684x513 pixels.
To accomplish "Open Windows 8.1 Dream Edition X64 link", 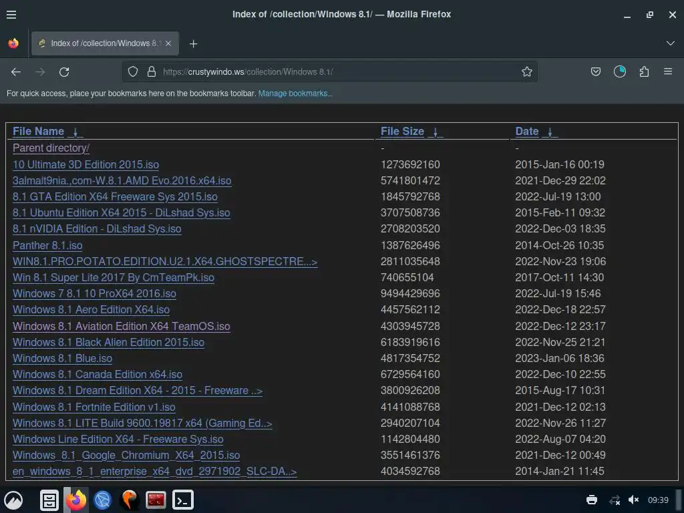I will pyautogui.click(x=138, y=390).
